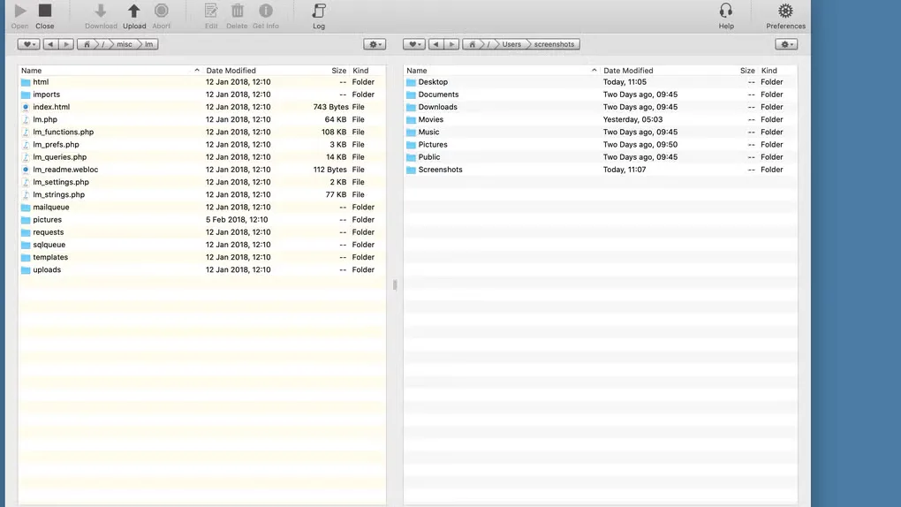Select the 'index.html' file

coord(201,107)
